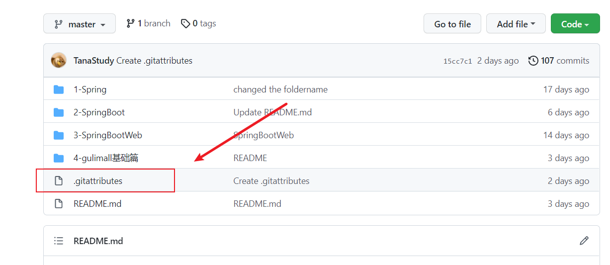View the 0 tags link
610x265 pixels.
click(x=198, y=23)
